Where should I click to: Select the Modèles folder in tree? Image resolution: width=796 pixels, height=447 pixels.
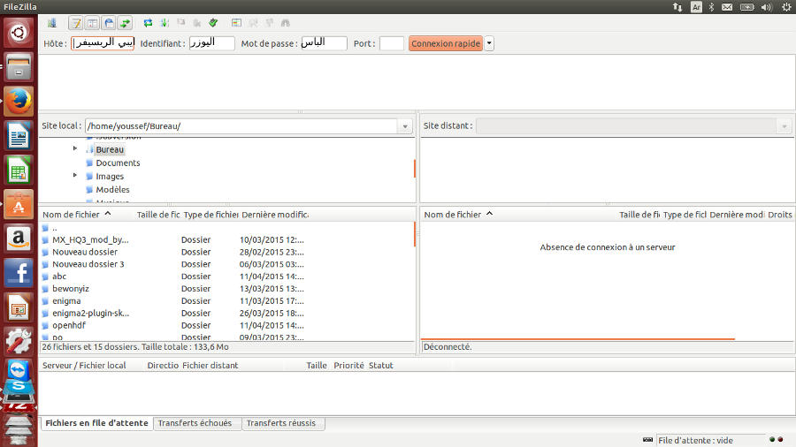112,190
